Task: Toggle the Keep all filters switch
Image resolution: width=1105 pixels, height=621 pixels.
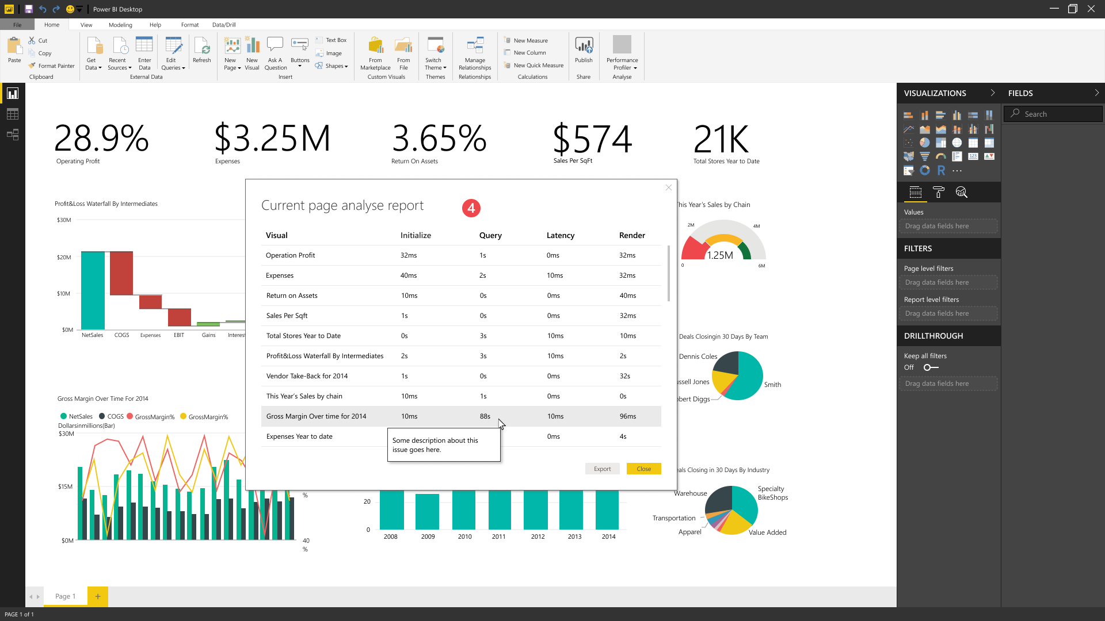Action: [930, 367]
